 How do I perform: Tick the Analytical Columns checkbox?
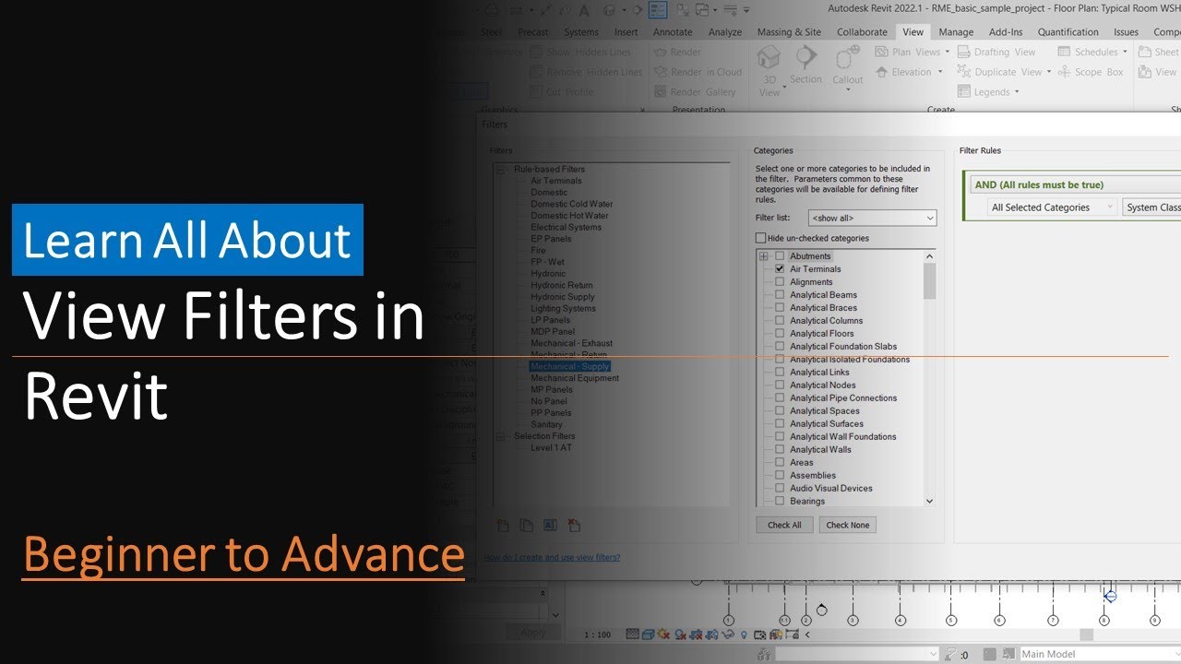click(780, 321)
